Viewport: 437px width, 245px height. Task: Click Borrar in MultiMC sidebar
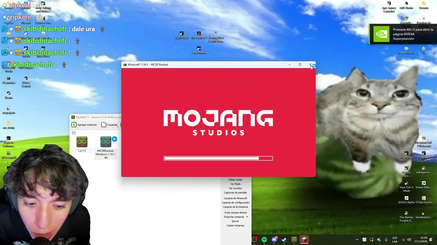point(235,221)
